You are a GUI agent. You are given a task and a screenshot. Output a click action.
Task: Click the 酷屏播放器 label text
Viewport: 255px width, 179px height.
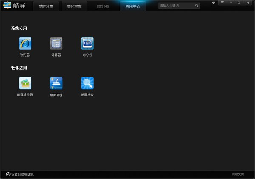click(x=25, y=95)
